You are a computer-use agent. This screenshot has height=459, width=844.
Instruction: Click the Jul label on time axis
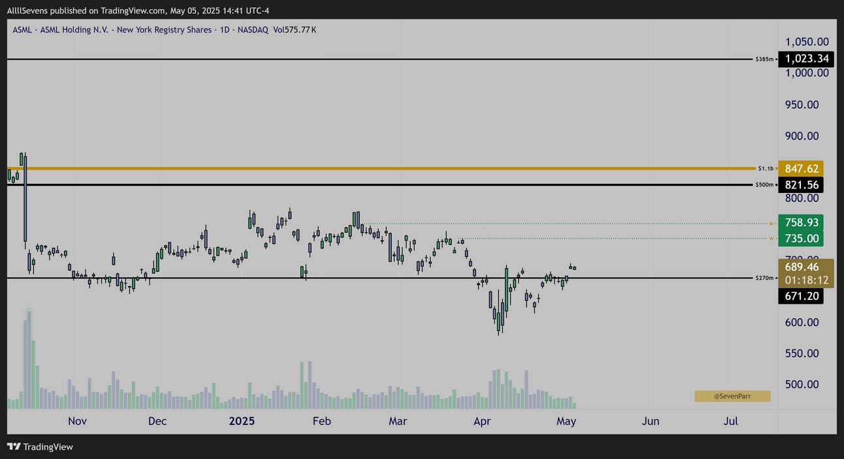click(731, 421)
